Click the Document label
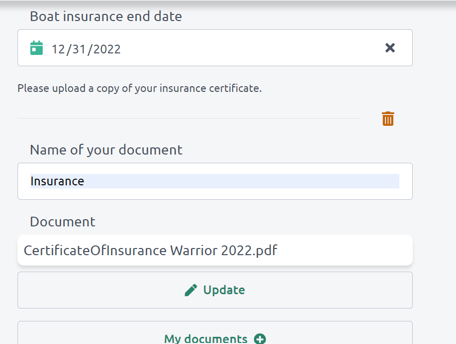Screen dimensions: 456x344 62,222
